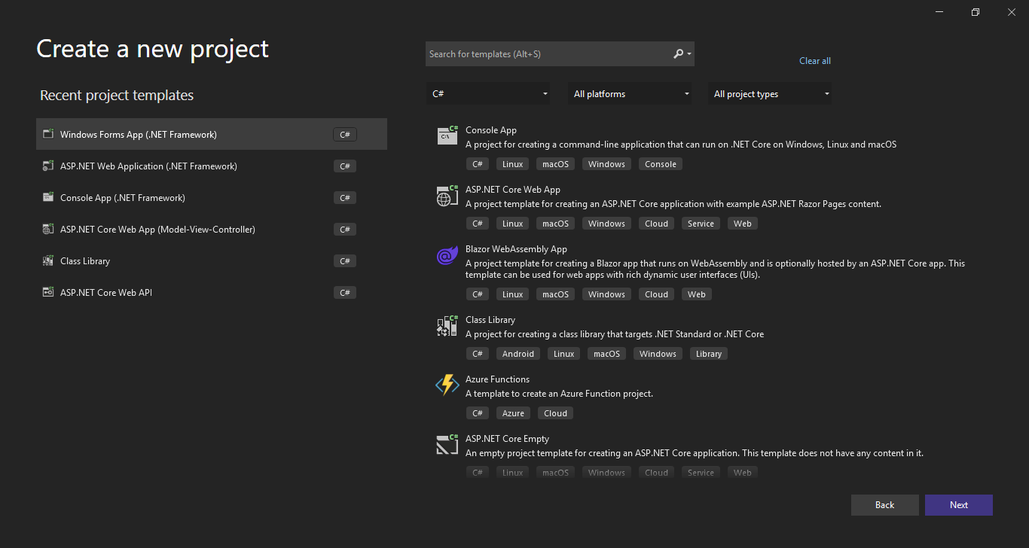The width and height of the screenshot is (1029, 548).
Task: Click the Web tag under Blazor WebAssembly App
Action: pyautogui.click(x=697, y=294)
